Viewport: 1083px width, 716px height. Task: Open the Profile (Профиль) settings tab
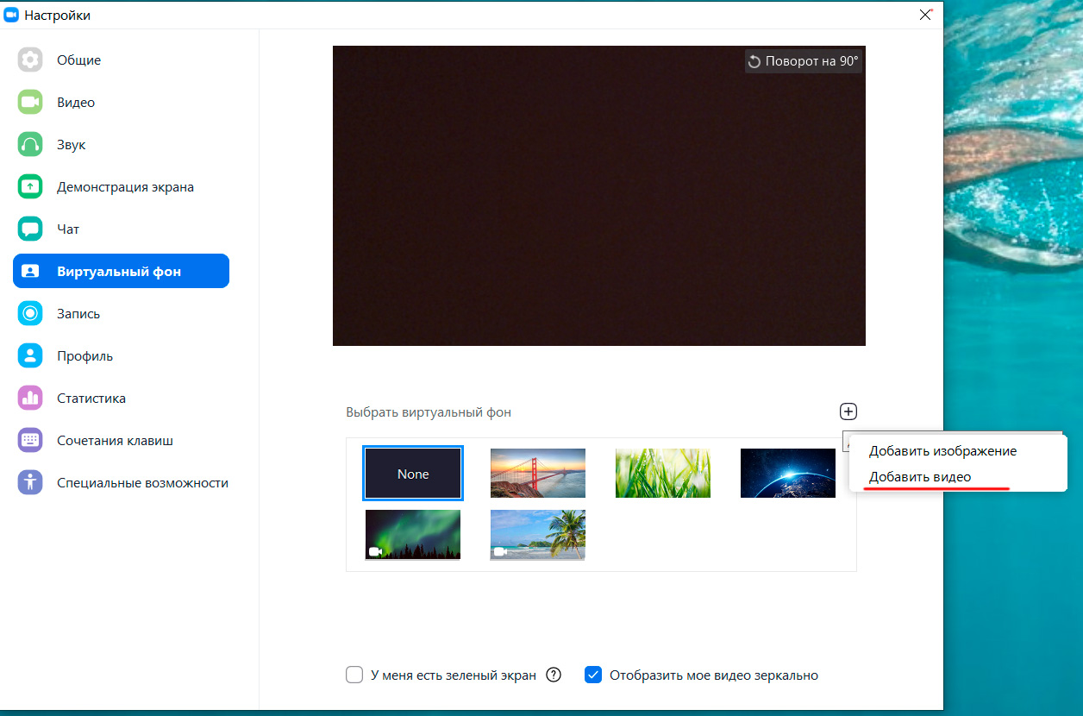click(x=85, y=356)
